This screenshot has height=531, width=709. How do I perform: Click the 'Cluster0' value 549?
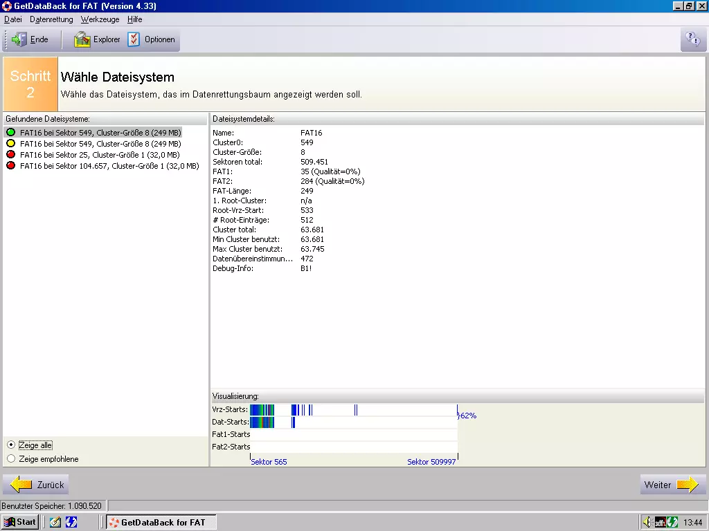[307, 142]
